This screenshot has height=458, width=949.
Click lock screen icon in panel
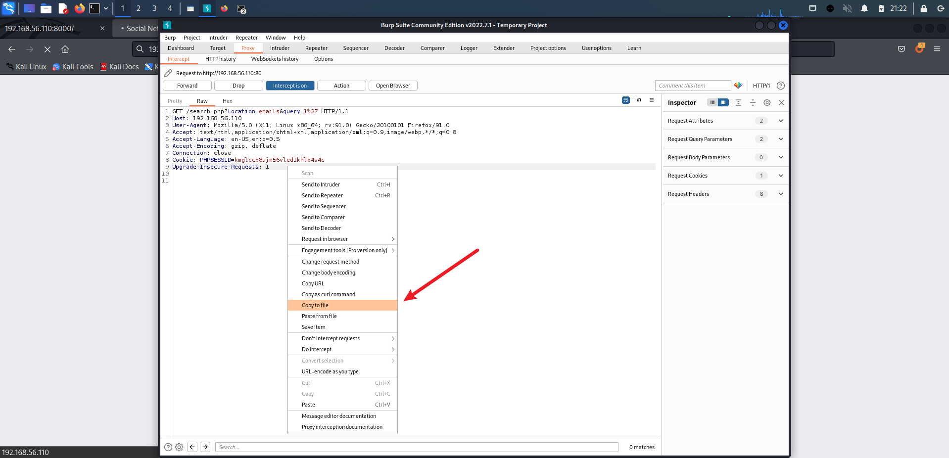click(923, 8)
